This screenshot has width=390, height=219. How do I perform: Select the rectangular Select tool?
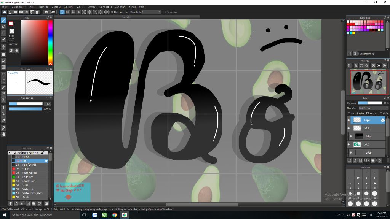3,75
